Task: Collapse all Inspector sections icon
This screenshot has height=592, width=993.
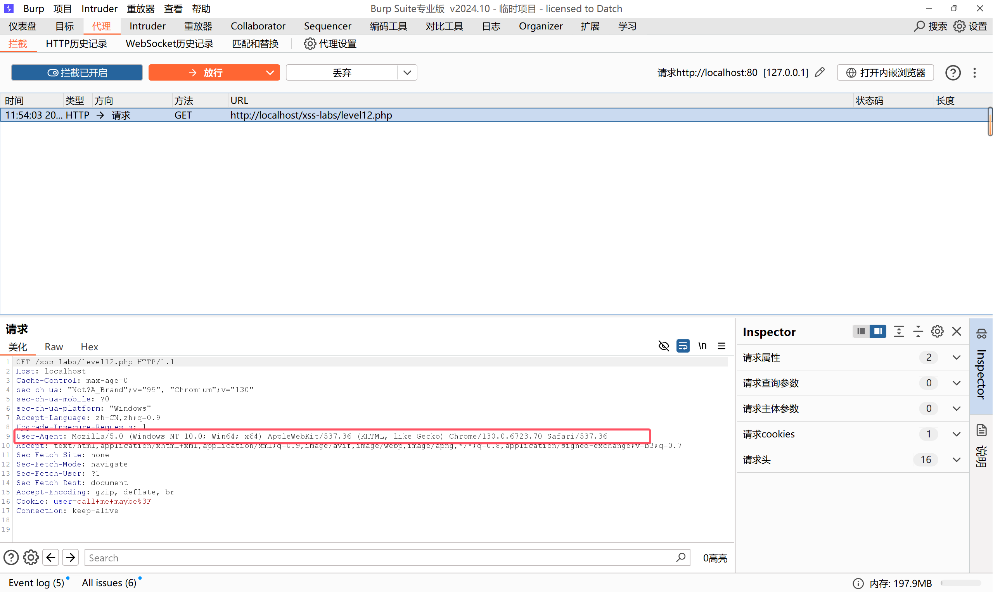Action: tap(918, 332)
